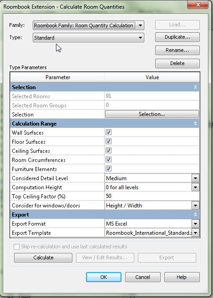The height and width of the screenshot is (298, 213).
Task: Expand Considered Detail Level dropdown arrow
Action: [x=196, y=178]
